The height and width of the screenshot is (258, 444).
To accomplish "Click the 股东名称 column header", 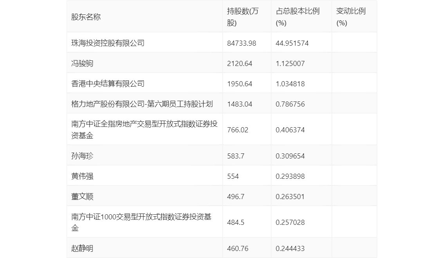I will click(86, 17).
